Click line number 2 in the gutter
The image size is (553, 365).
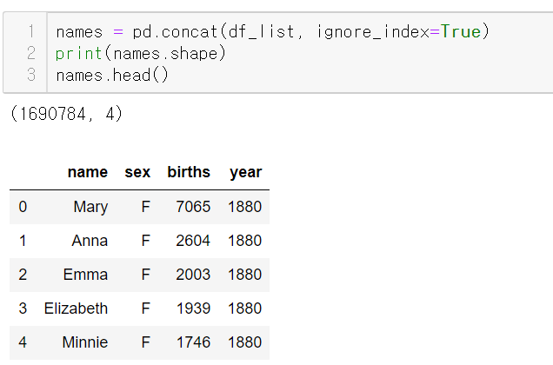(31, 53)
